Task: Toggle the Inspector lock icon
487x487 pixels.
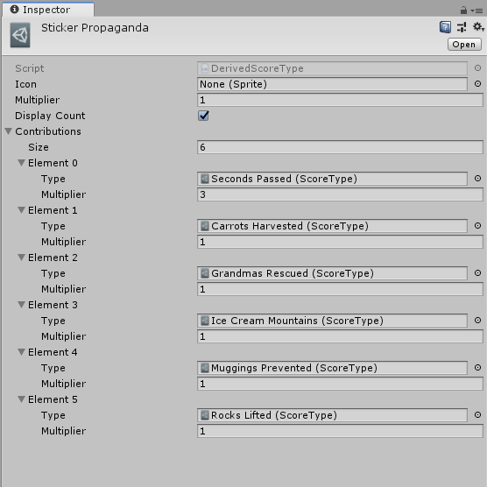Action: (x=463, y=11)
